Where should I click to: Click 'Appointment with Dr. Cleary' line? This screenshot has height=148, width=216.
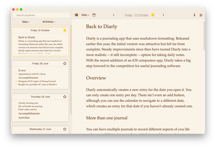[32, 74]
